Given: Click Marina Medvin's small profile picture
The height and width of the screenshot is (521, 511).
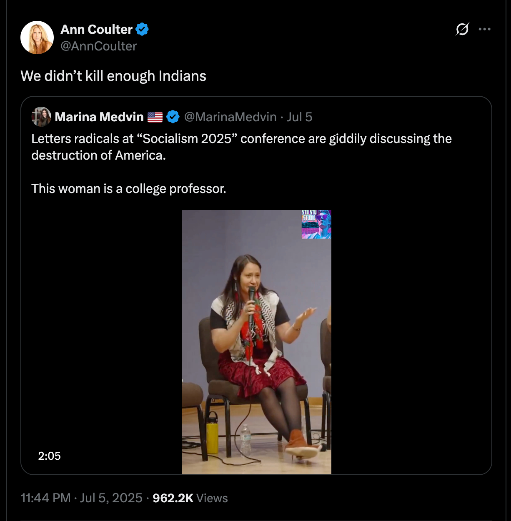Looking at the screenshot, I should (x=41, y=117).
